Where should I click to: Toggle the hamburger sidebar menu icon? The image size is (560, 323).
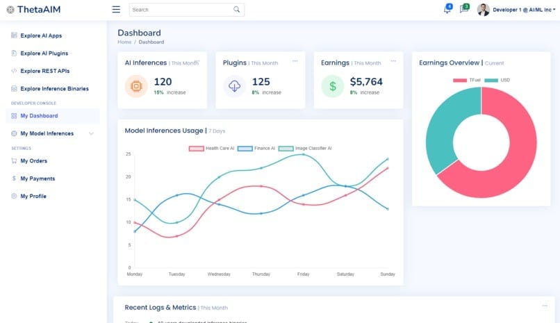(x=116, y=10)
